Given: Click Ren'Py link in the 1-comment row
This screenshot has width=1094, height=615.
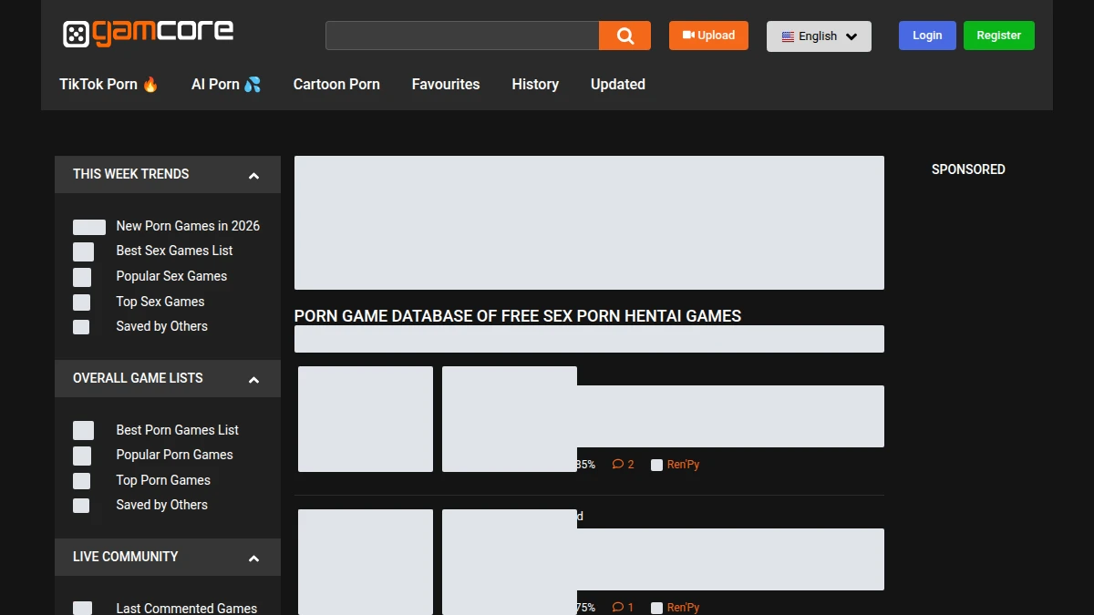Looking at the screenshot, I should pyautogui.click(x=683, y=608).
